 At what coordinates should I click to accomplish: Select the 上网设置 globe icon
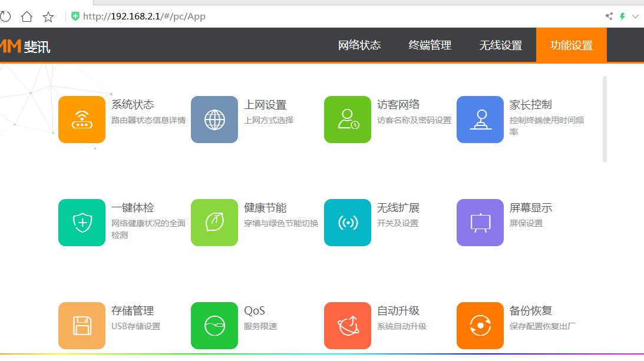(214, 119)
